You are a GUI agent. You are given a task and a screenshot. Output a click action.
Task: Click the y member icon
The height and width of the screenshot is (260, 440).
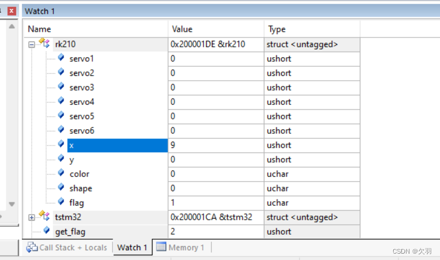point(61,159)
